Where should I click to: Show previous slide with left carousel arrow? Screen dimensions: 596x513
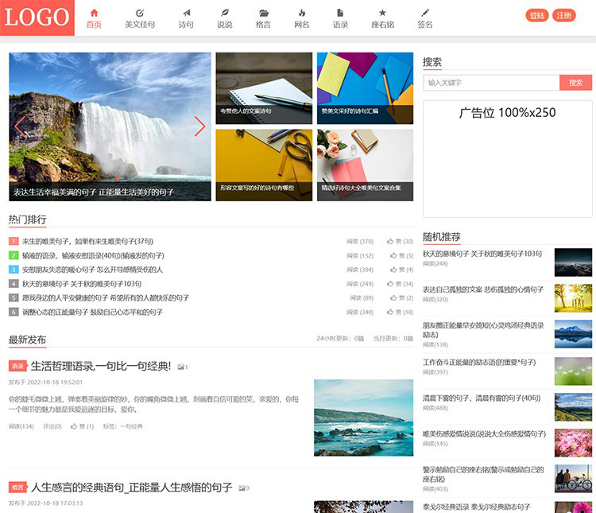20,126
